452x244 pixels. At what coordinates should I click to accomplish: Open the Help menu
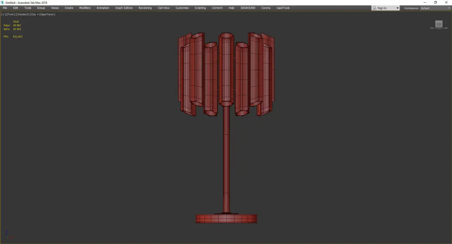231,8
